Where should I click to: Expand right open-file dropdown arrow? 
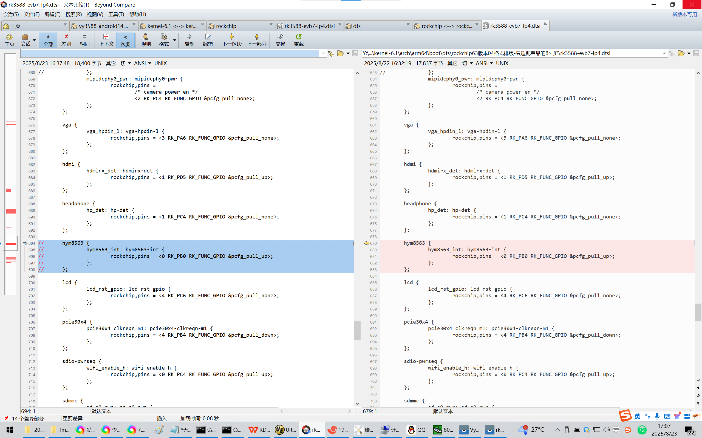click(689, 53)
